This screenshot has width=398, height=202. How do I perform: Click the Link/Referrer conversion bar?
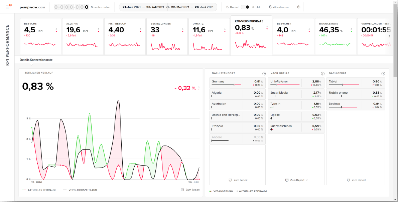(285, 85)
